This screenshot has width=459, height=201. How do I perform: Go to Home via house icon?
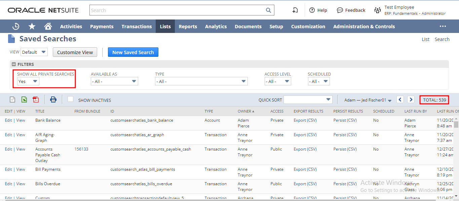pyautogui.click(x=48, y=26)
